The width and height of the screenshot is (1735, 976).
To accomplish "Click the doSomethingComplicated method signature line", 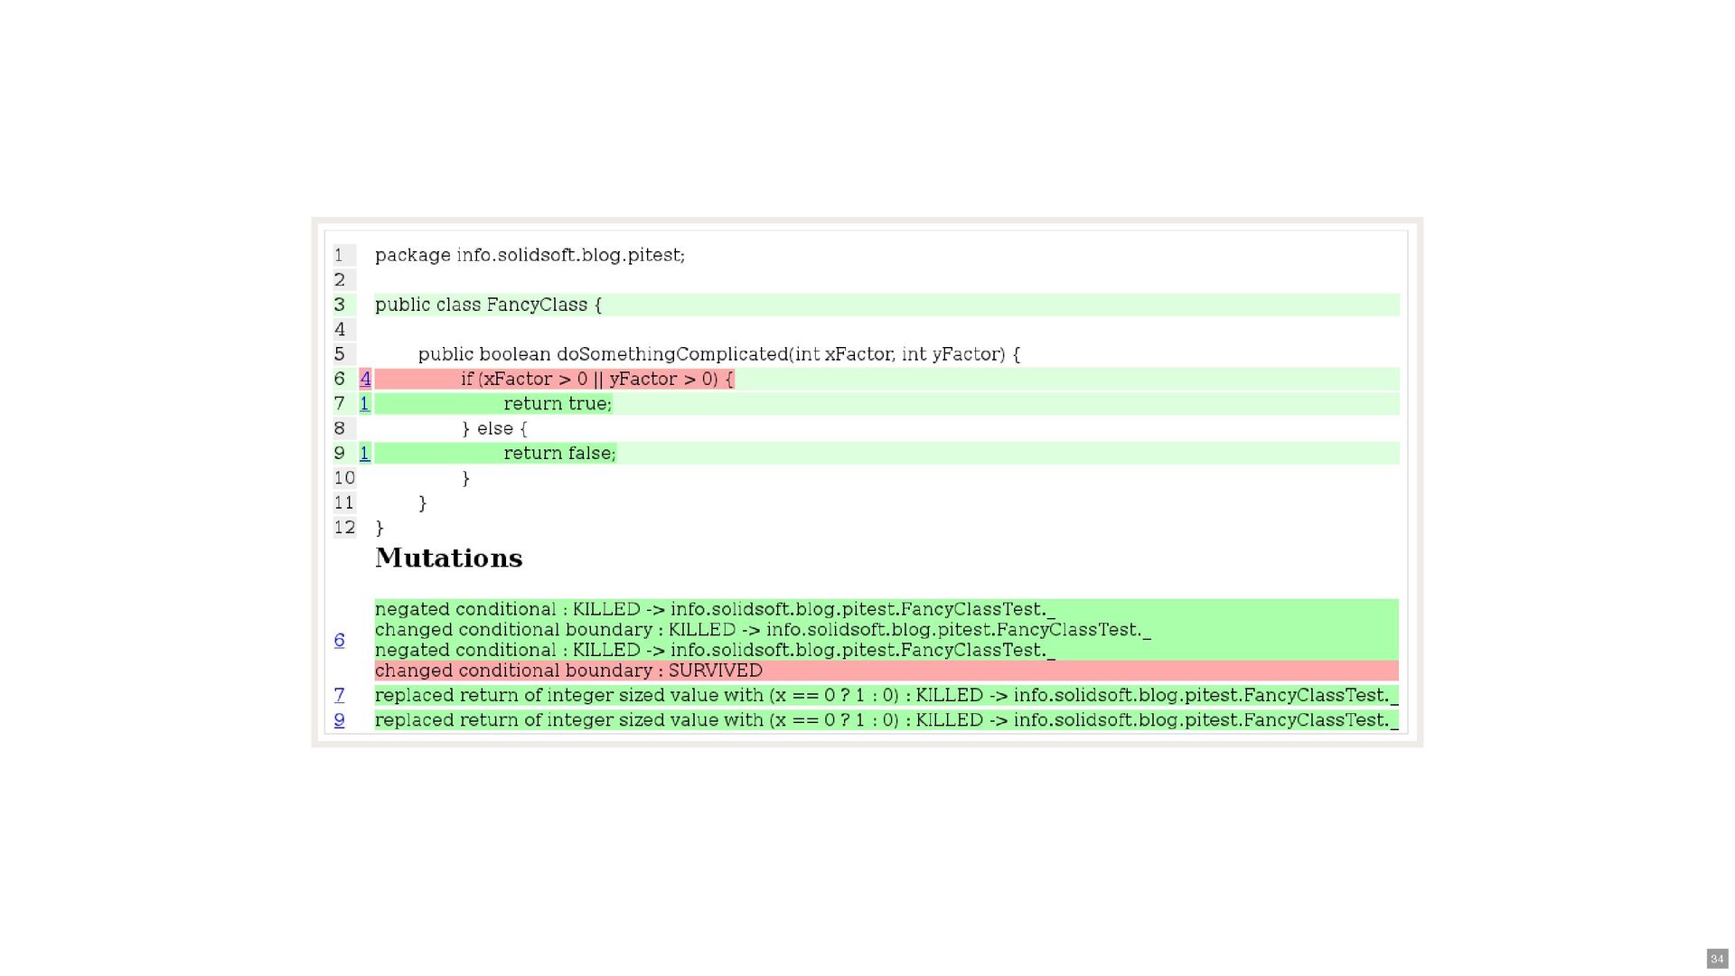I will (x=718, y=354).
